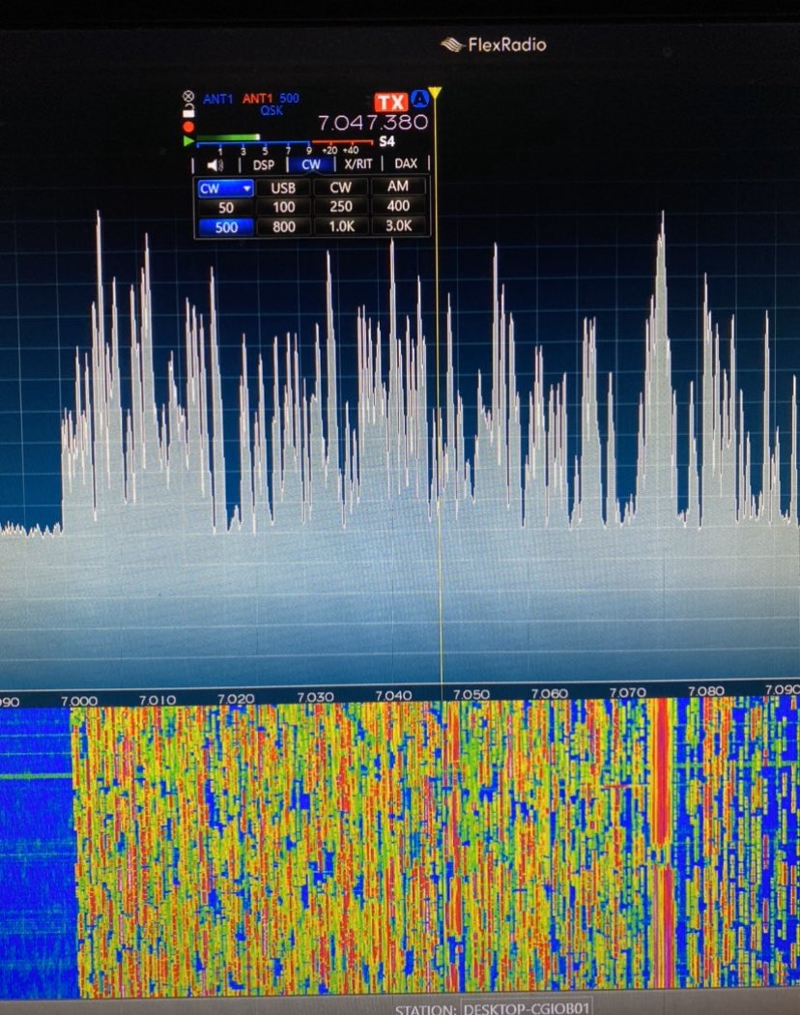800x1015 pixels.
Task: Click the 7.000 frequency scale label
Action: coord(79,701)
